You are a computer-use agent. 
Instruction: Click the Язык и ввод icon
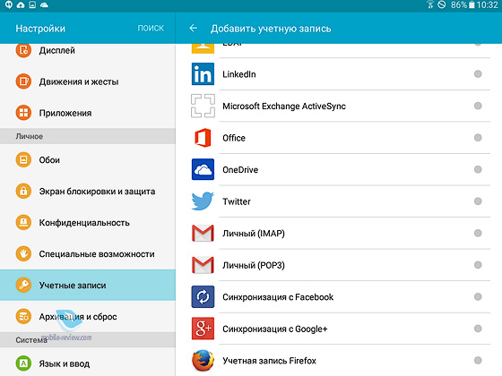coord(23,363)
